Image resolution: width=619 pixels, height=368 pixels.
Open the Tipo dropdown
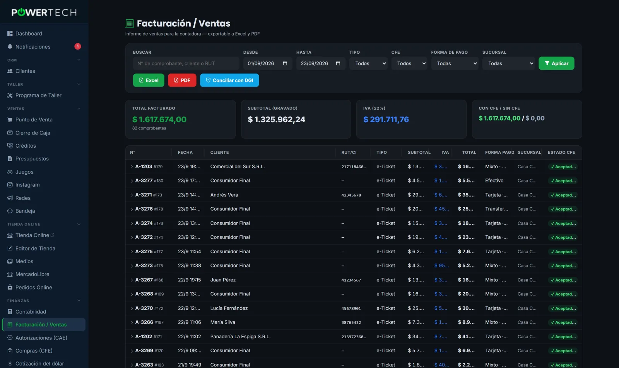point(369,63)
